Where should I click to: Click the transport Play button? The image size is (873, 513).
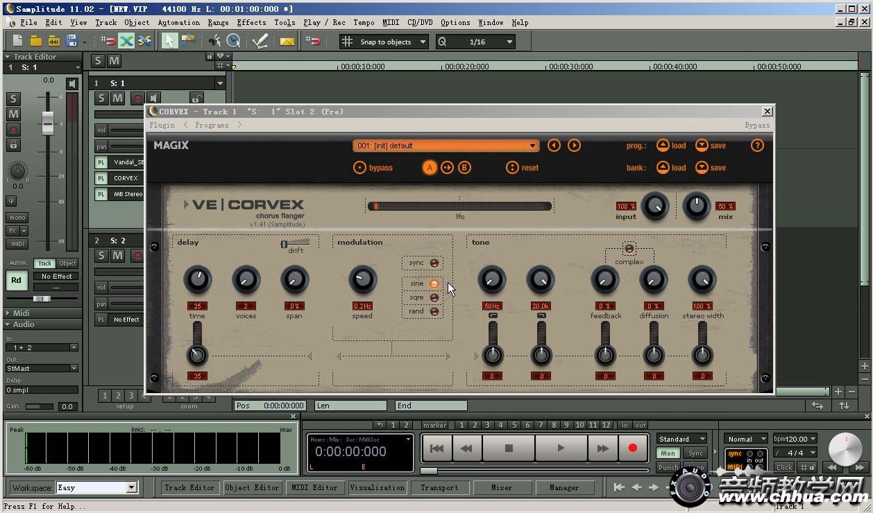561,449
